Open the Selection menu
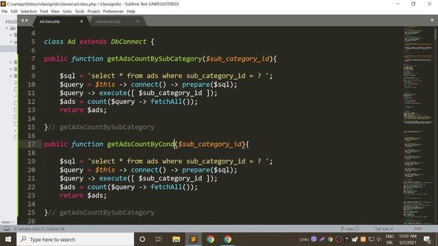 [x=29, y=12]
